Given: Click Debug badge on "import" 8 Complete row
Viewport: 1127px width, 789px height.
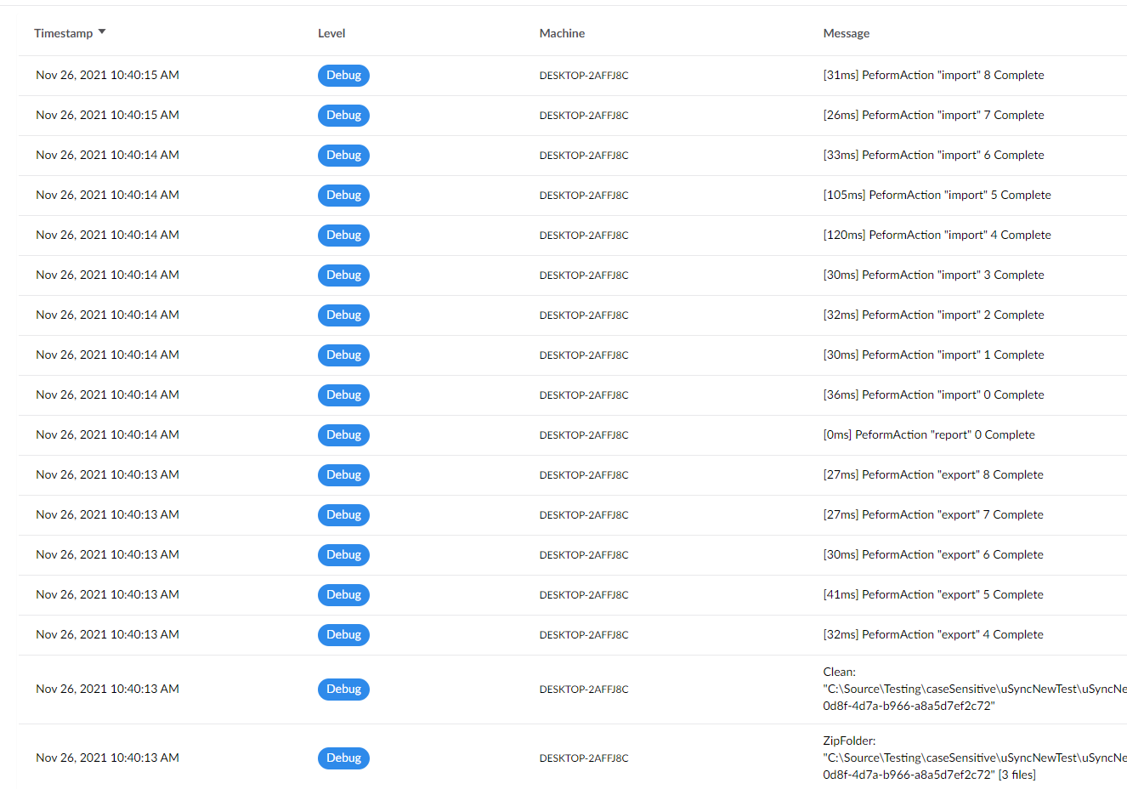Looking at the screenshot, I should pos(343,76).
